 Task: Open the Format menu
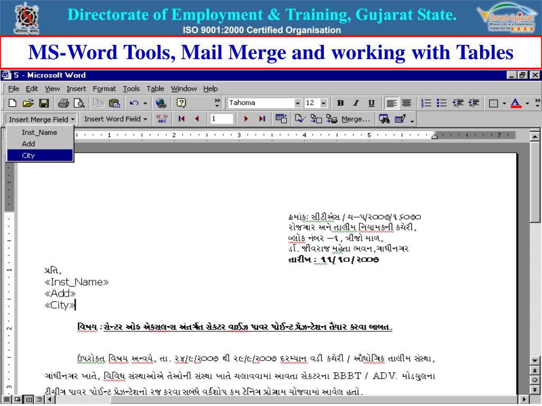point(104,89)
